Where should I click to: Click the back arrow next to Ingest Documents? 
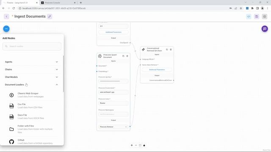click(7, 16)
